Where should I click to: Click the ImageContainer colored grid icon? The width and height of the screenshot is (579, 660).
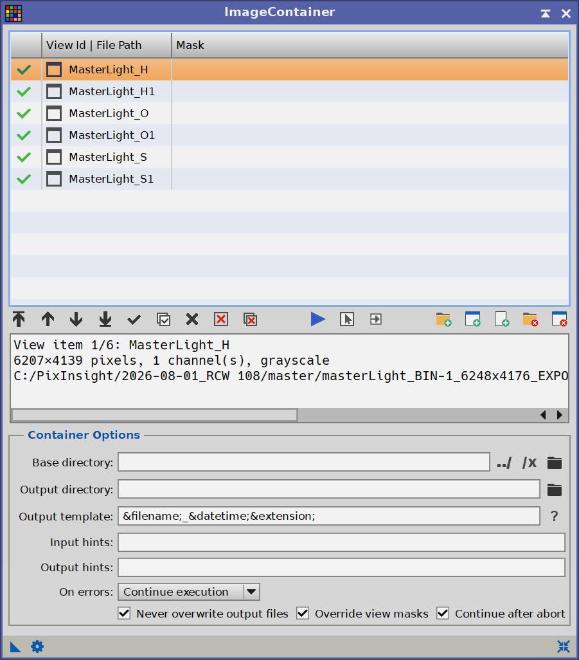(13, 13)
